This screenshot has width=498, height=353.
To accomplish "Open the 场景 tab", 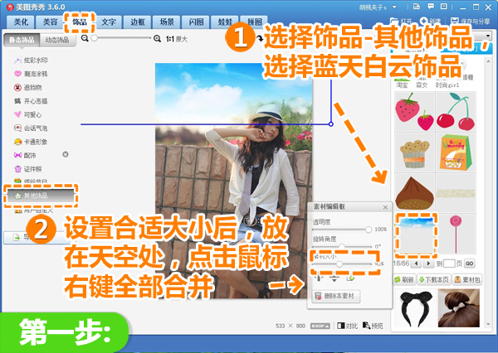I will 167,22.
